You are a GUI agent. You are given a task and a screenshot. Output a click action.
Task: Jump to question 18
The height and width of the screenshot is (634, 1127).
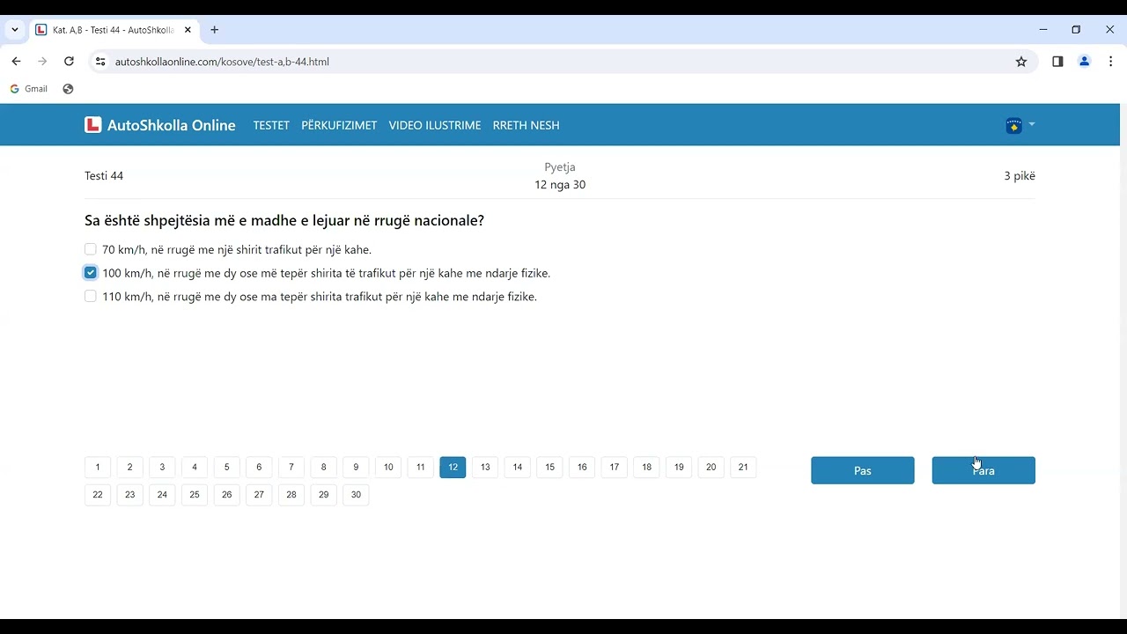[x=646, y=467]
